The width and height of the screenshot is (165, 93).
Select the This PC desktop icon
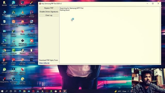click(x=4, y=13)
